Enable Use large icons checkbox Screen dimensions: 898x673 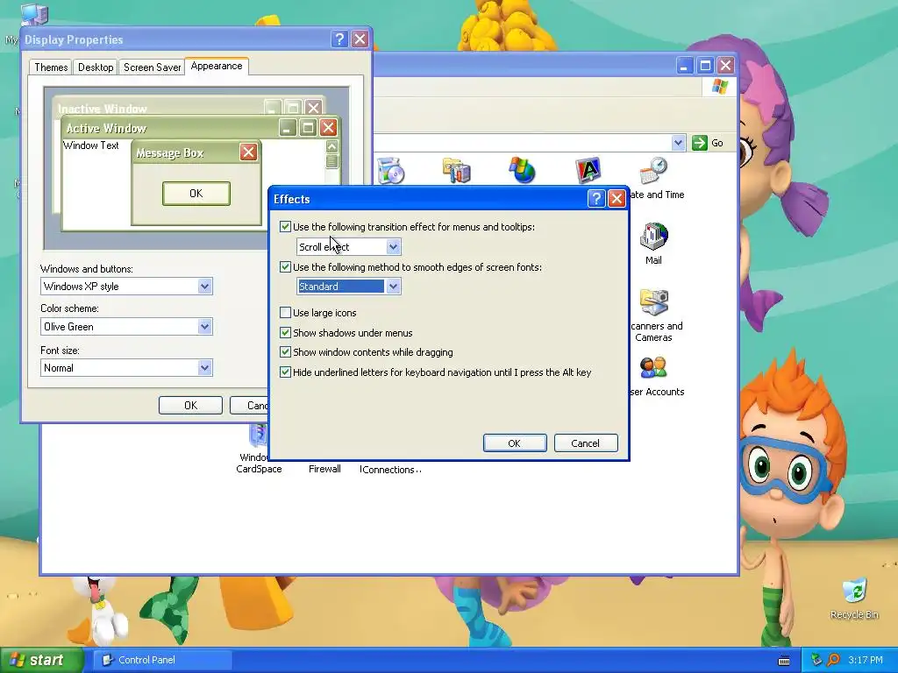285,313
